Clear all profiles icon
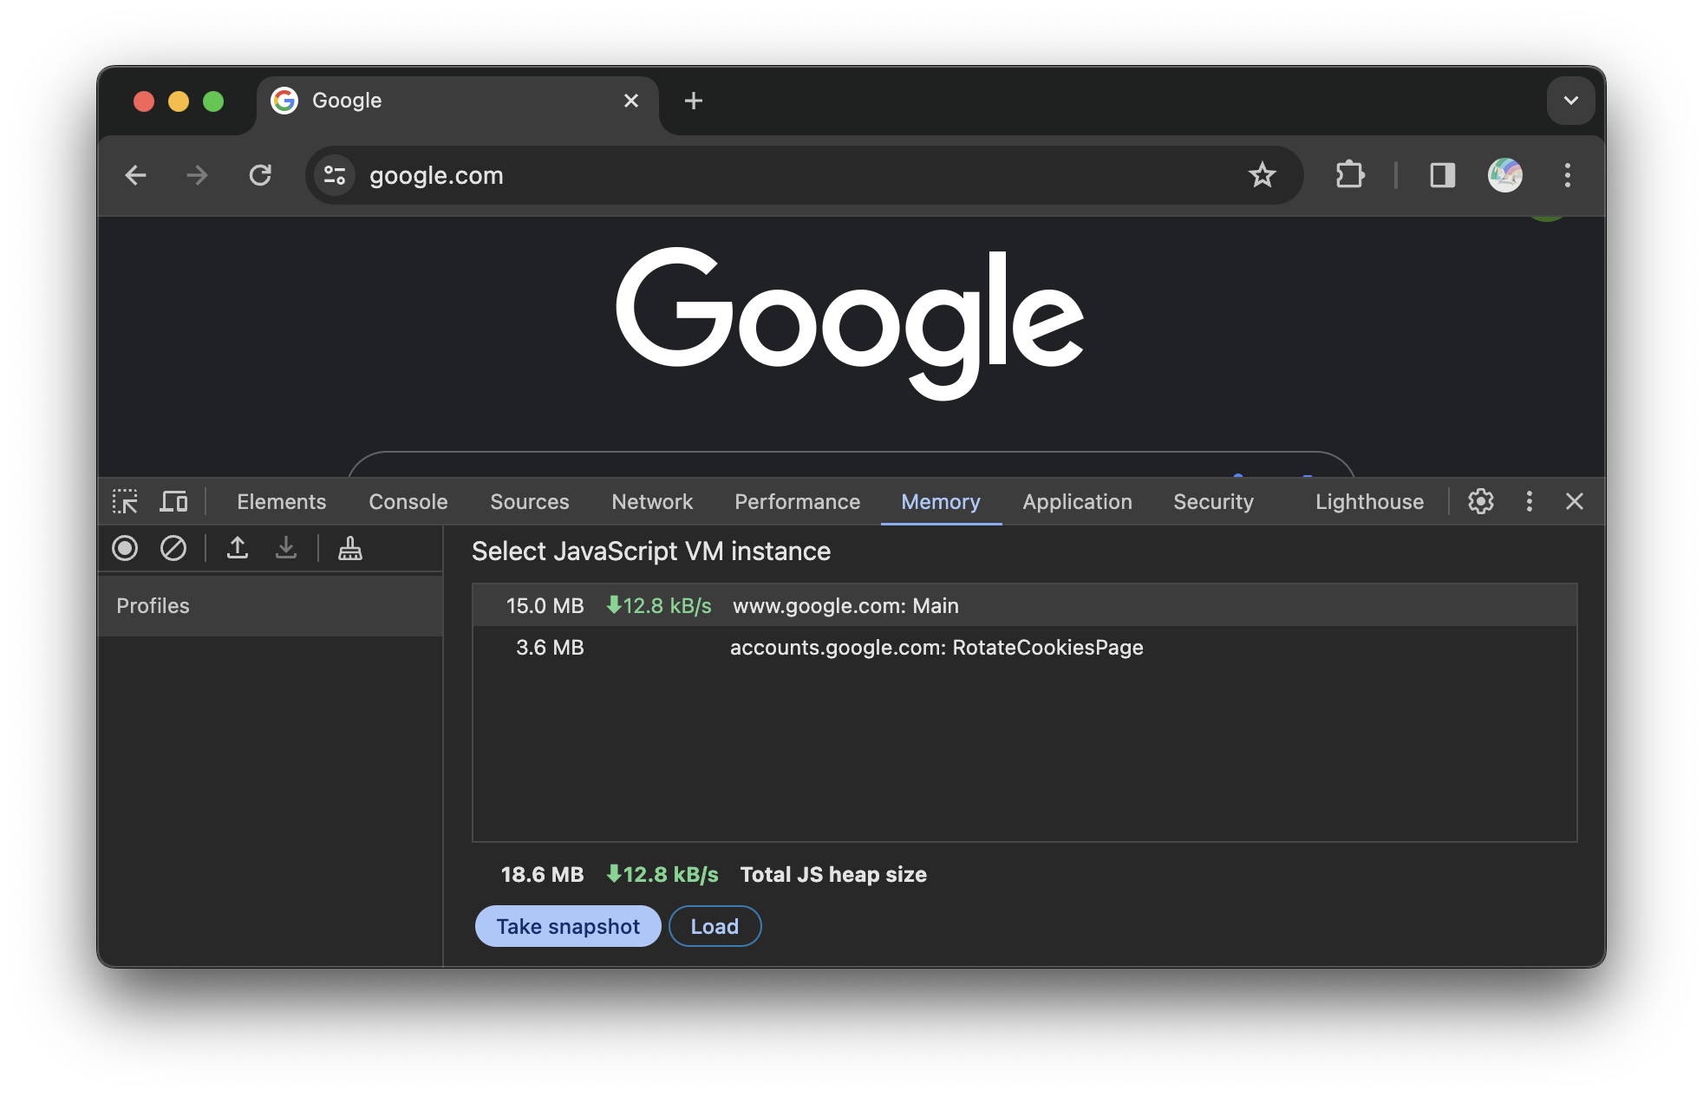The width and height of the screenshot is (1703, 1096). pos(173,548)
